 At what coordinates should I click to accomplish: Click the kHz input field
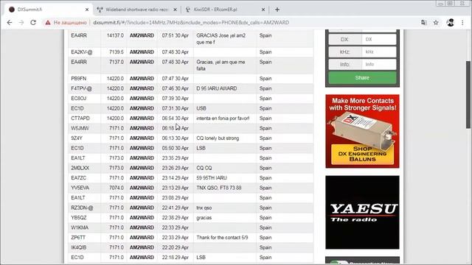pyautogui.click(x=379, y=52)
